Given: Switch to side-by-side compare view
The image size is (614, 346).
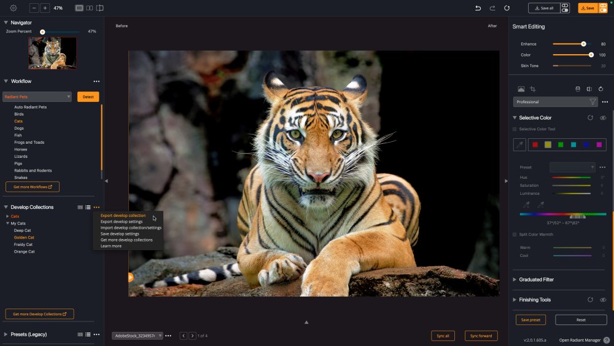Looking at the screenshot, I should tap(89, 8).
